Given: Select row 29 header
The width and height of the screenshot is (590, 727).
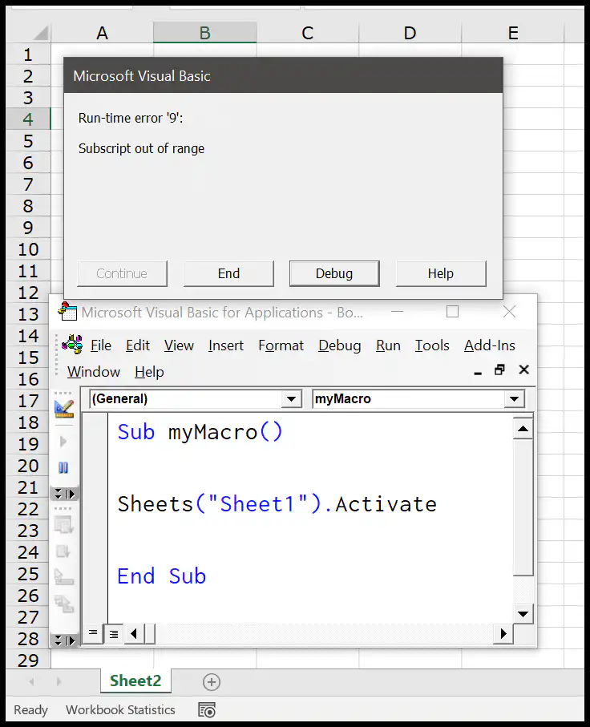Looking at the screenshot, I should (x=28, y=660).
